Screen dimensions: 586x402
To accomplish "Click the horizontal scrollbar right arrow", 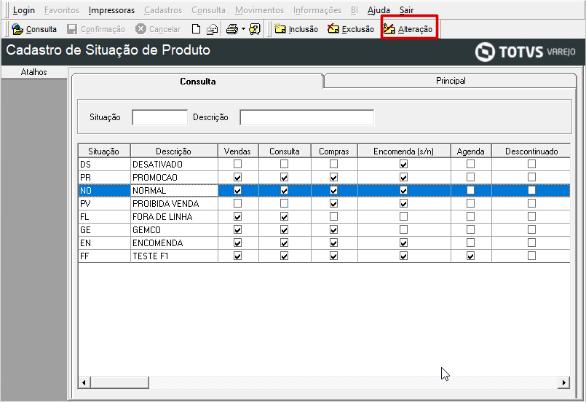I will click(564, 382).
